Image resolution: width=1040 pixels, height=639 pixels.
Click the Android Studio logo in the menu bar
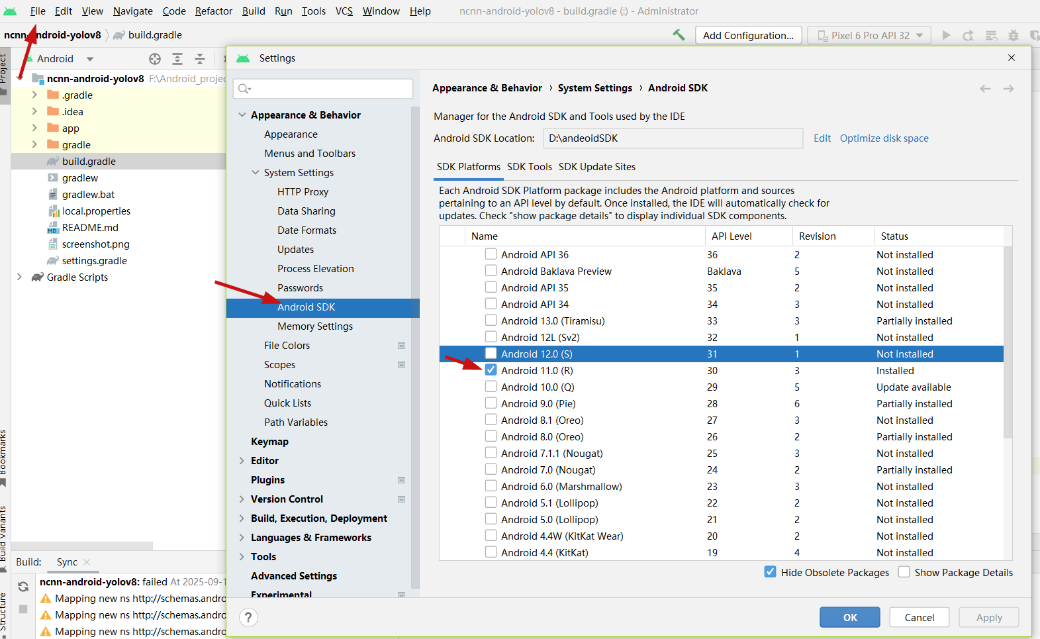[x=10, y=11]
